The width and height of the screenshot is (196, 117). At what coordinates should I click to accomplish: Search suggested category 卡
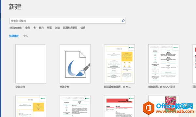pyautogui.click(x=35, y=28)
